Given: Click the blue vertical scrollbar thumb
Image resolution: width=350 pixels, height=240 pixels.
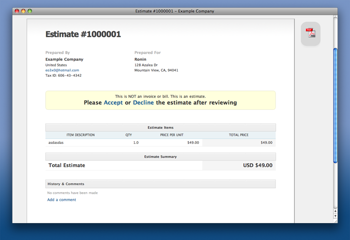Looking at the screenshot, I should click(335, 105).
